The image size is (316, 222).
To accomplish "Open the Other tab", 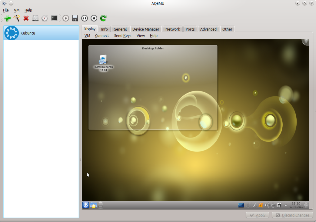I will click(227, 29).
